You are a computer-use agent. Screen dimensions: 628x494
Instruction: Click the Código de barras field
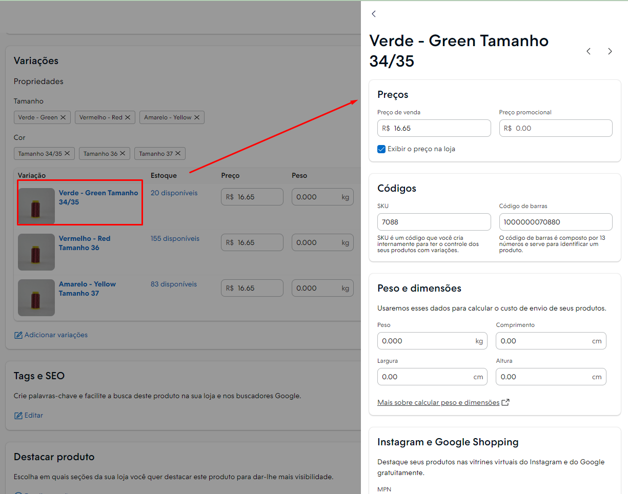point(556,222)
